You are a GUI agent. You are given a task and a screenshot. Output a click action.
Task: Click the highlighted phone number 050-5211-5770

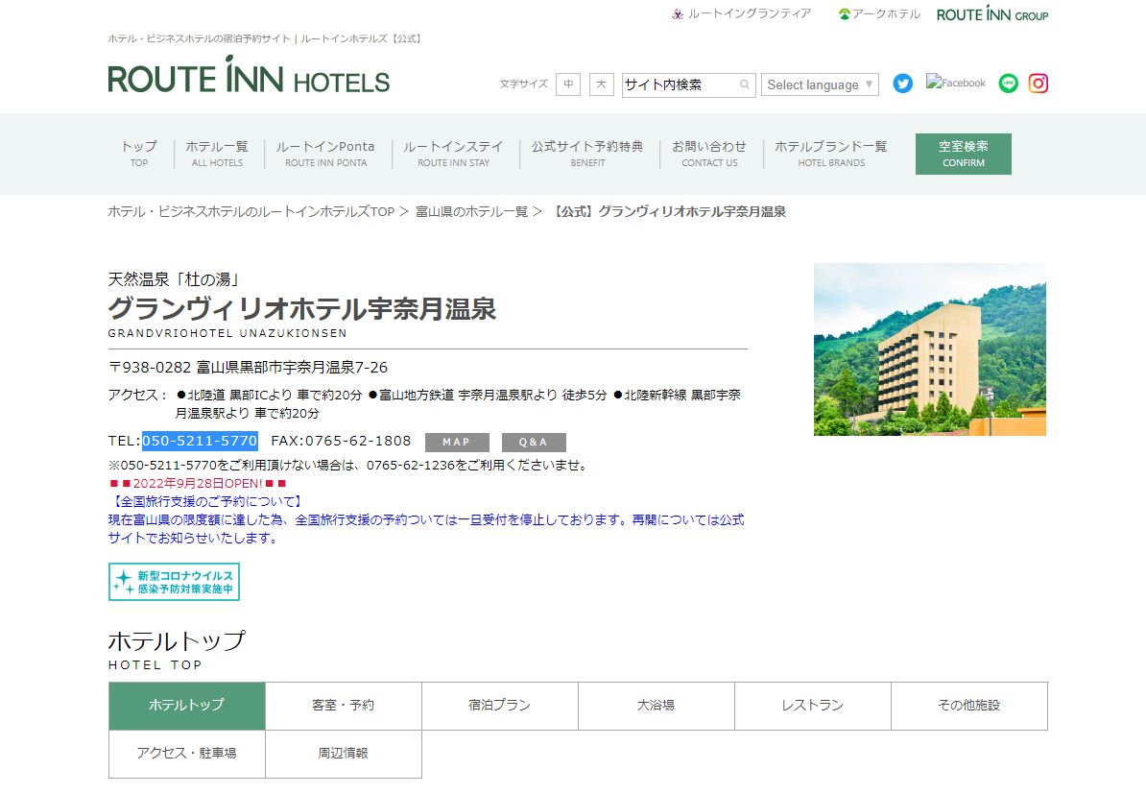pyautogui.click(x=200, y=441)
